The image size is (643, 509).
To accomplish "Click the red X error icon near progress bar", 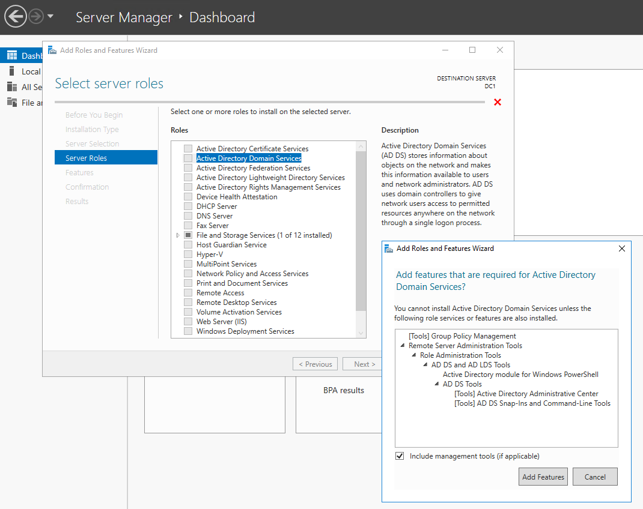I will click(x=498, y=102).
